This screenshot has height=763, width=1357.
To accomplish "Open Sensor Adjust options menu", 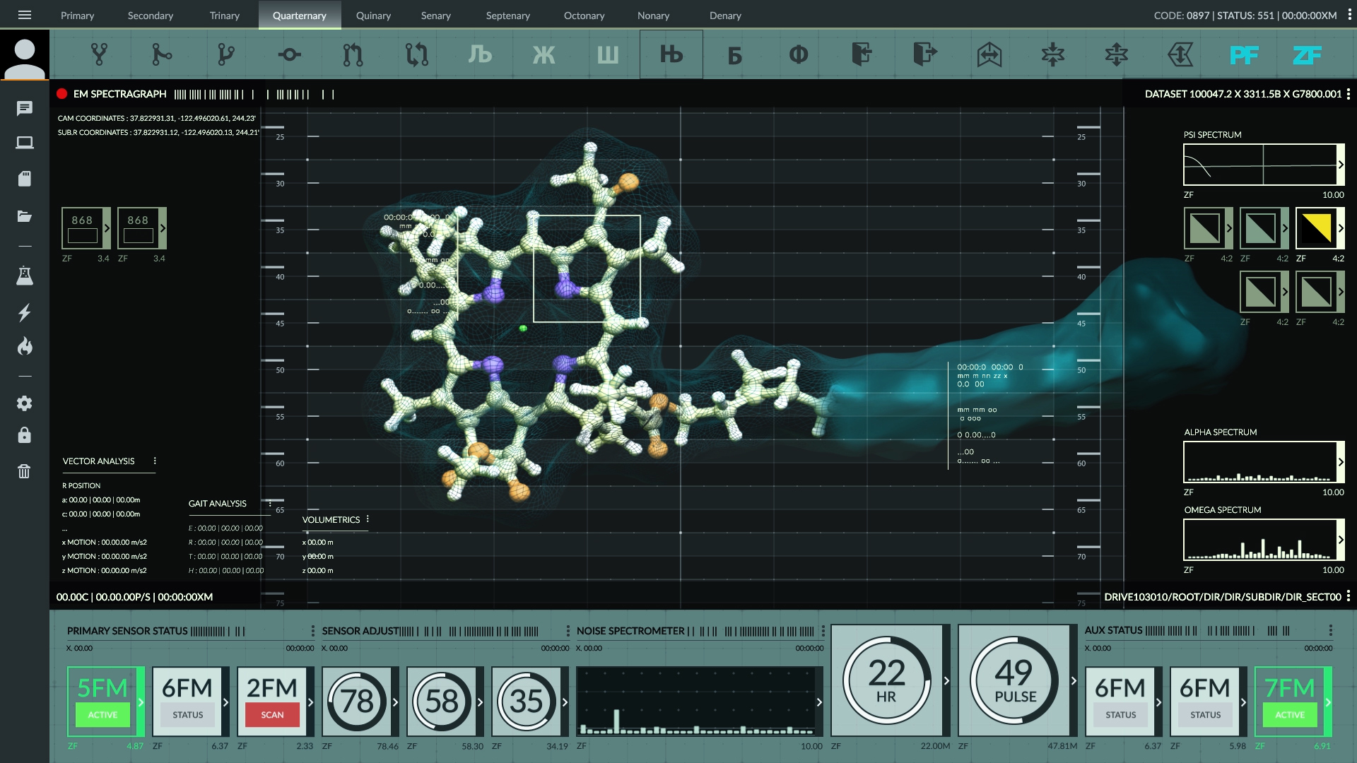I will coord(568,630).
